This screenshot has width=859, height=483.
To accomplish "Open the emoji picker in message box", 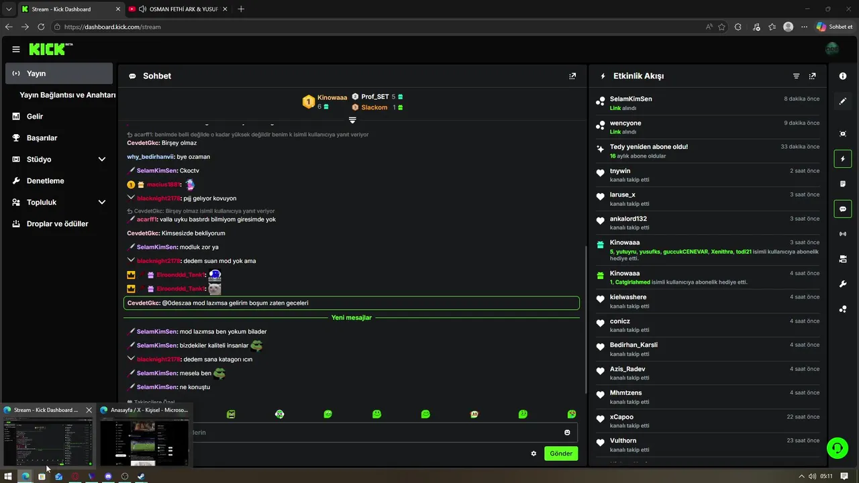I will coord(567,433).
